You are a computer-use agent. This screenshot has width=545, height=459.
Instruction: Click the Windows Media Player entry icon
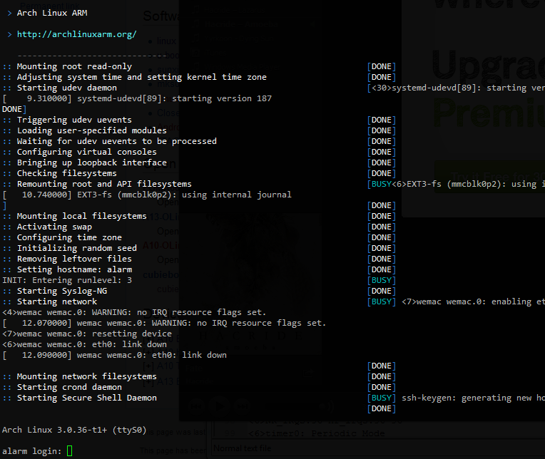(x=196, y=67)
